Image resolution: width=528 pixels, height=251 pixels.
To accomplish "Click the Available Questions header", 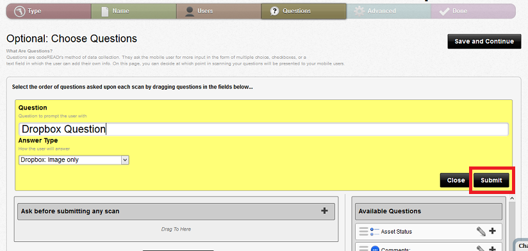I will point(428,211).
